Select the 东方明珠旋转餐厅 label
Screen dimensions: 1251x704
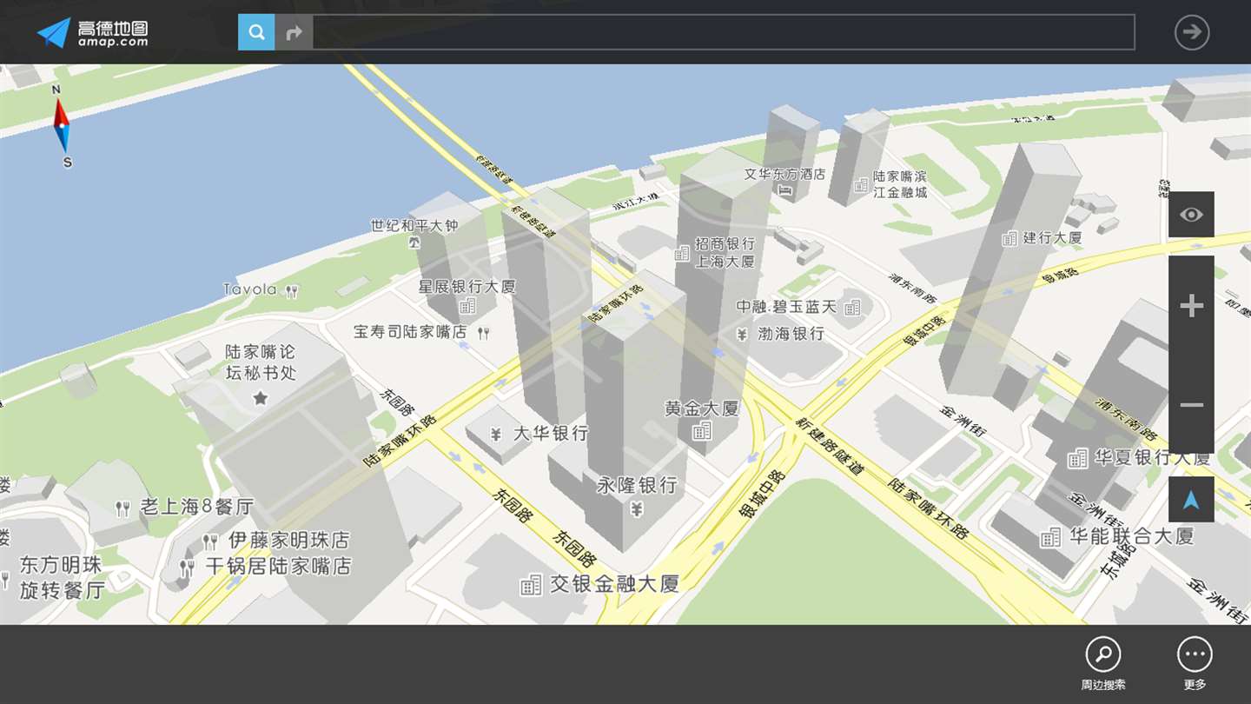62,577
